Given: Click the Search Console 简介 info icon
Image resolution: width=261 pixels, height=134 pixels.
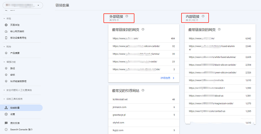Looking at the screenshot, I should click(6, 130).
